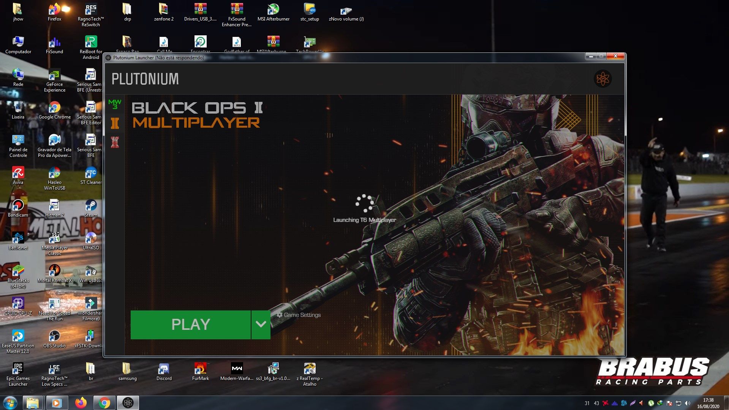Launch MSI Afterburner desktop shortcut
729x410 pixels.
[x=273, y=12]
